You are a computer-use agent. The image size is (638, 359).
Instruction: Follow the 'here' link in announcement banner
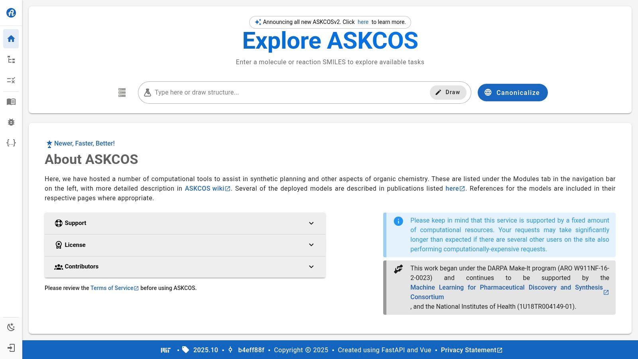tap(363, 22)
